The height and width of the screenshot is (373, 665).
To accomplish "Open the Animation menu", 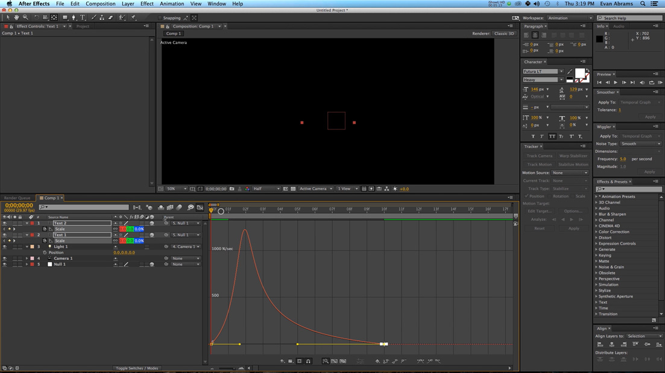I will point(172,4).
